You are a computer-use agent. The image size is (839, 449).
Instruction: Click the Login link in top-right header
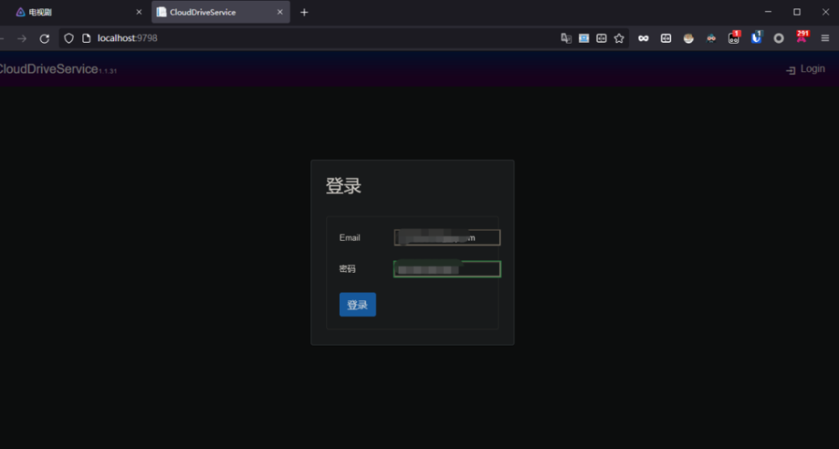click(x=805, y=70)
